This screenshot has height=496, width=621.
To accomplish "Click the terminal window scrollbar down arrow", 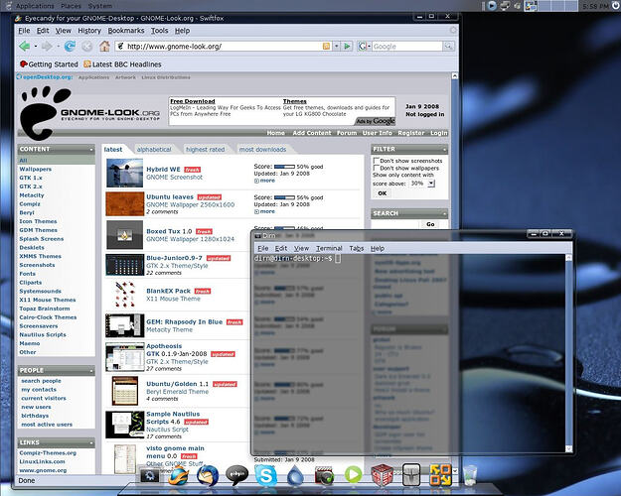I will (x=568, y=449).
